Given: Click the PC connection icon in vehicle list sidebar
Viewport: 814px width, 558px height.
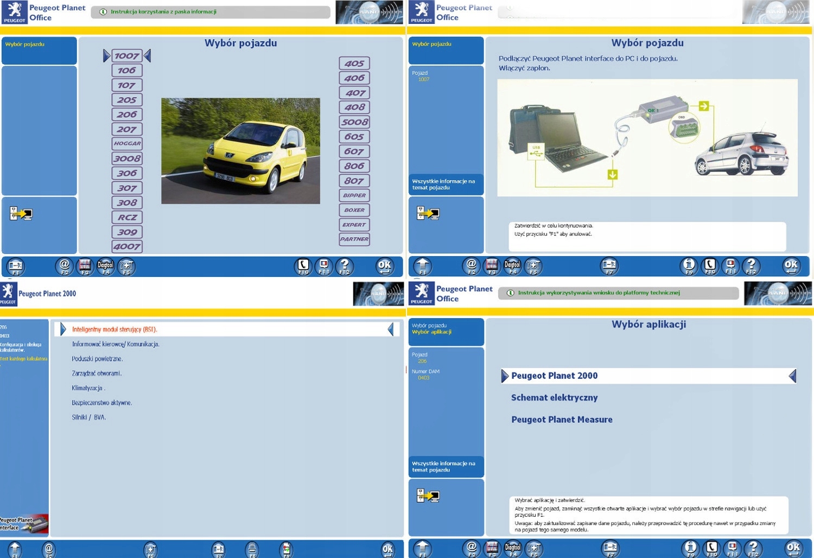Looking at the screenshot, I should pyautogui.click(x=21, y=214).
